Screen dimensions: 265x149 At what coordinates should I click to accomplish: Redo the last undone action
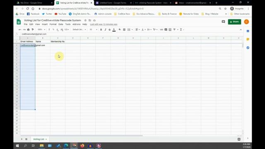point(24,29)
